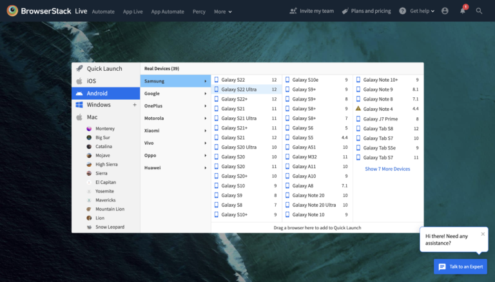Select iOS in the OS sidebar
The width and height of the screenshot is (495, 282).
[x=106, y=81]
